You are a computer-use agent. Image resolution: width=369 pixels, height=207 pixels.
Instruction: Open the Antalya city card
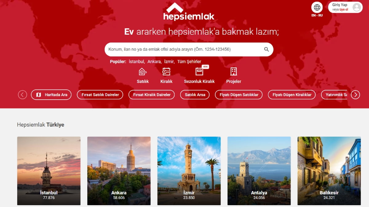click(x=259, y=171)
